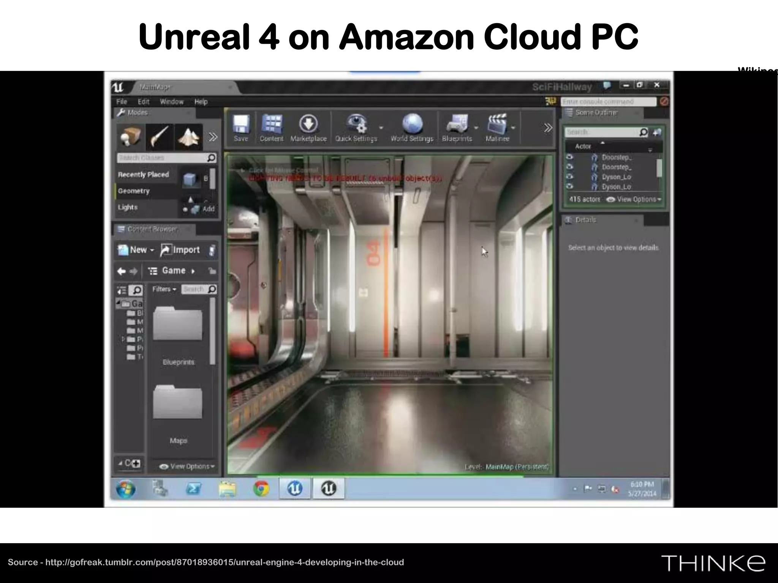
Task: Open the Filters dropdown in Content Browser
Action: [x=164, y=289]
